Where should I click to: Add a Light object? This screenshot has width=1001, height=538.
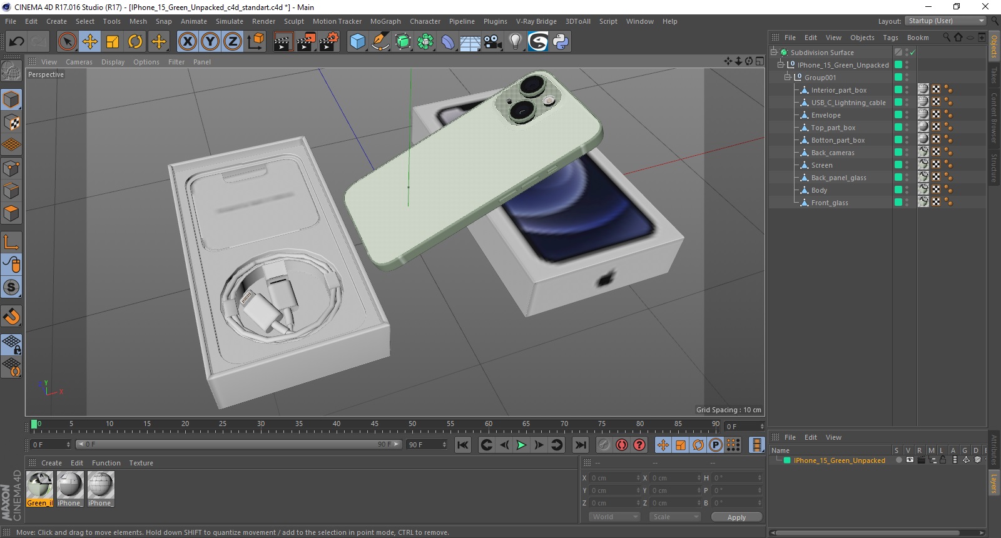516,42
